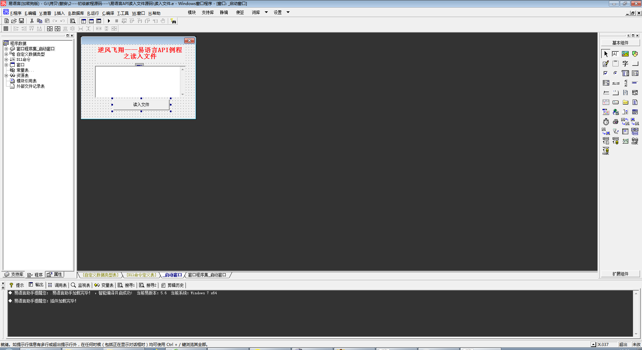Click the output pane vertical scrollbar down arrow
This screenshot has height=350, width=642.
point(636,334)
